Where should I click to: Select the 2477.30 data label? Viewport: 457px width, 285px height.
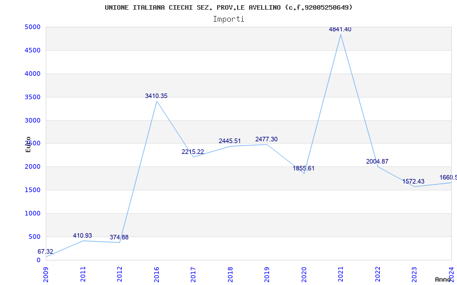[x=266, y=139]
